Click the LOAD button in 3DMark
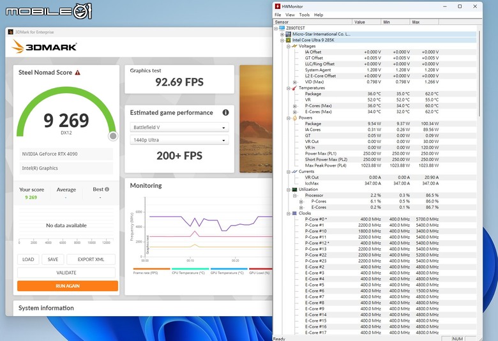The image size is (498, 341). (x=28, y=259)
